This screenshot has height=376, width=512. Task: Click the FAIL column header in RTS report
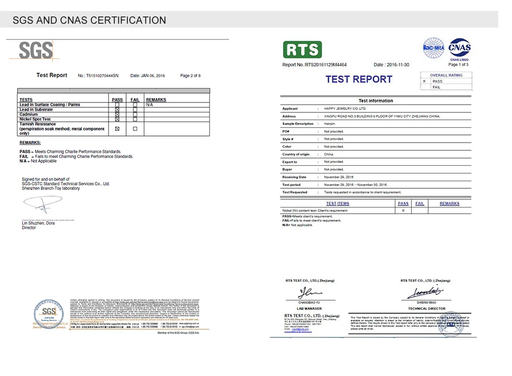coord(420,203)
